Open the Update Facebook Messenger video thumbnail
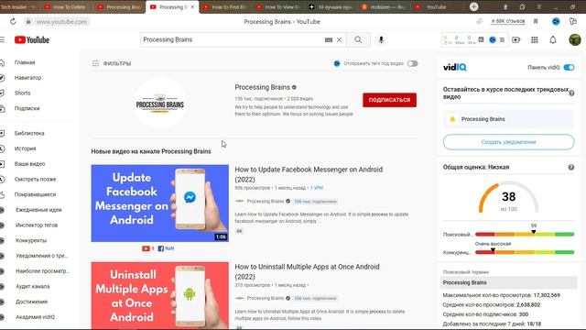The image size is (586, 330). pyautogui.click(x=160, y=203)
